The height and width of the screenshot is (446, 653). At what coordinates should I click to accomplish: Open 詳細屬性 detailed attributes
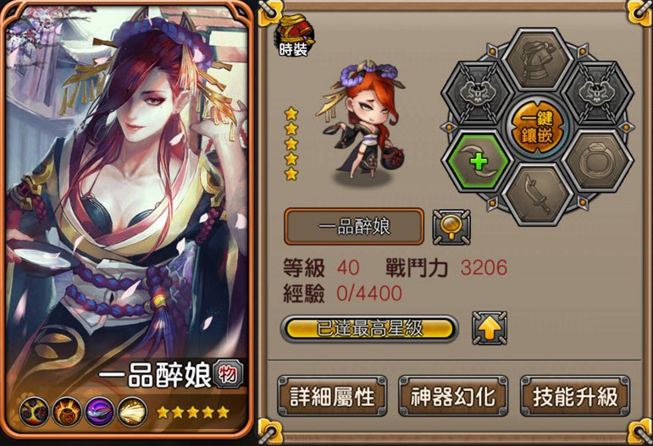332,396
